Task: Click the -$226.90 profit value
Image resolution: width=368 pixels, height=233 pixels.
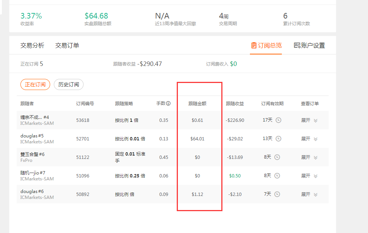Action: [235, 120]
